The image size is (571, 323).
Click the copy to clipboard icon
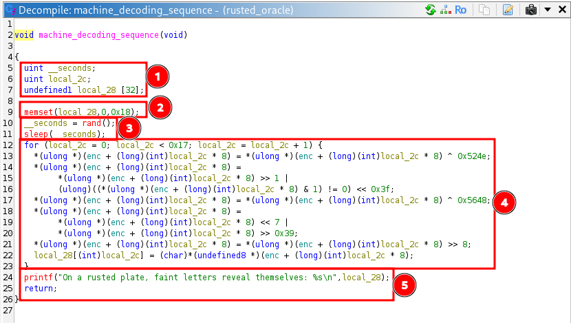(x=484, y=10)
